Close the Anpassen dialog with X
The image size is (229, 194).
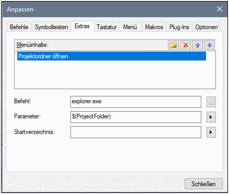click(220, 9)
